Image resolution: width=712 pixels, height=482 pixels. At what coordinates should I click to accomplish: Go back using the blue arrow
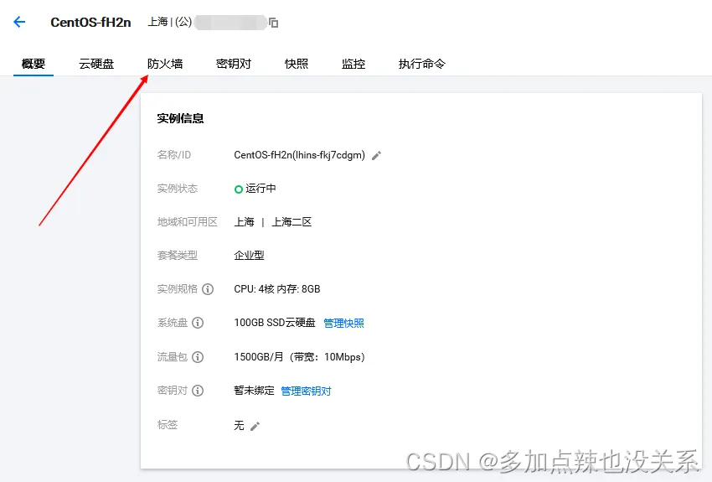[x=19, y=22]
